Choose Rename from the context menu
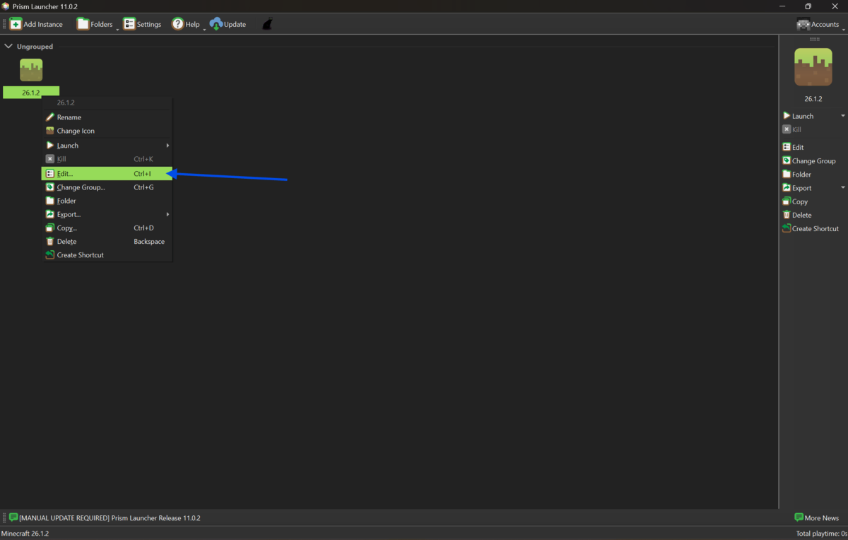Image resolution: width=848 pixels, height=540 pixels. [x=69, y=117]
